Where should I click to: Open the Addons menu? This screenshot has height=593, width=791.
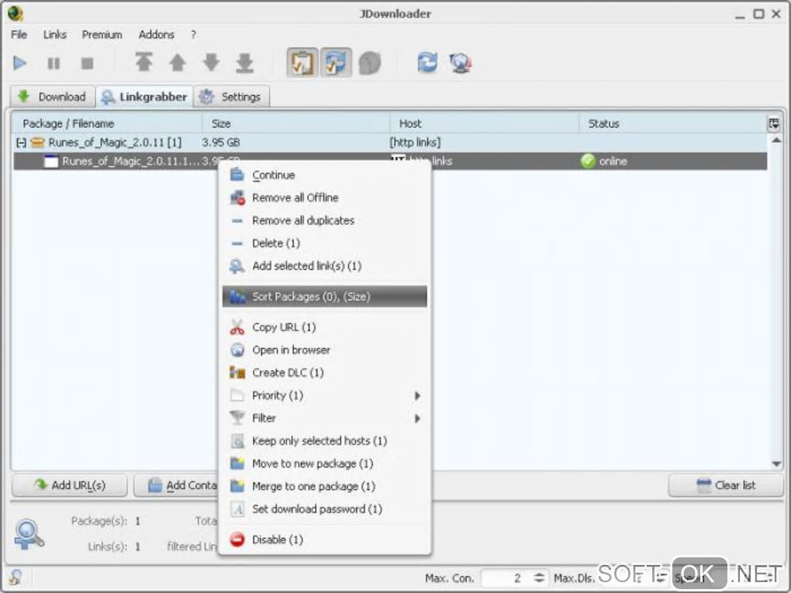(x=157, y=34)
